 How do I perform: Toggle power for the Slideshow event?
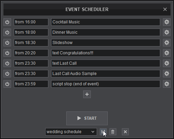pos(7,43)
